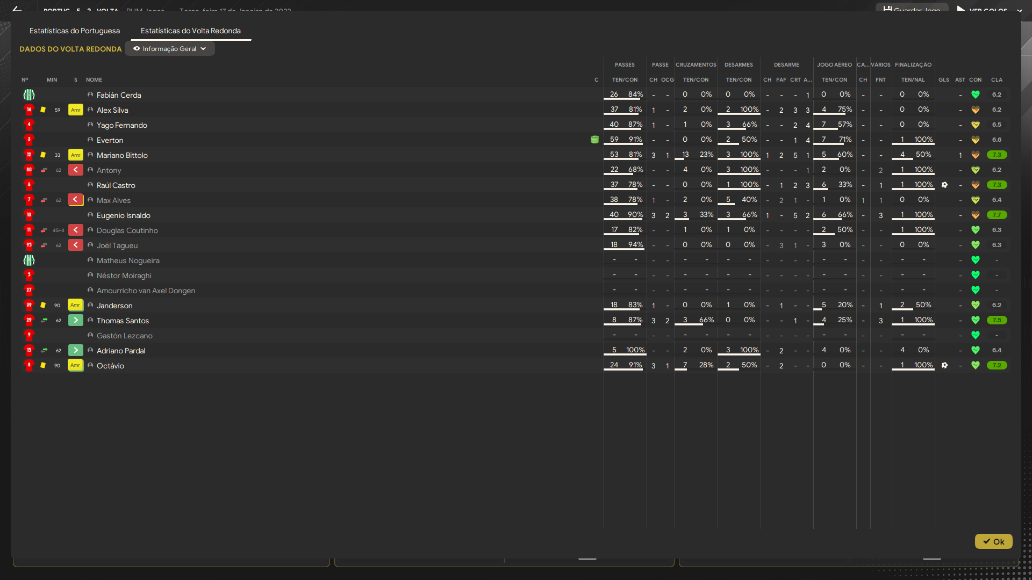Sort by the AST column header
The width and height of the screenshot is (1032, 580).
[960, 79]
